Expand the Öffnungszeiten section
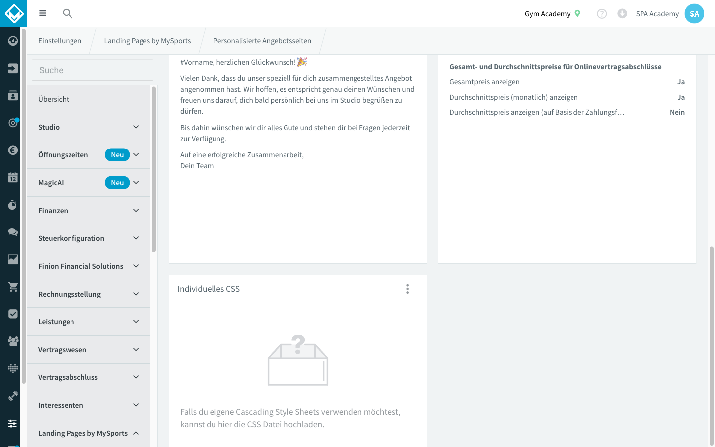This screenshot has height=447, width=715. 89,155
